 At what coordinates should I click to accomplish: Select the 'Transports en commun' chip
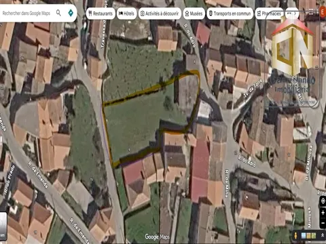click(230, 14)
